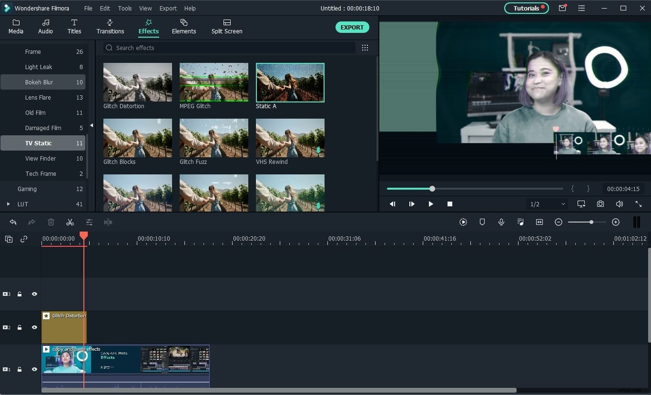Viewport: 651px width, 395px height.
Task: Switch to the Transitions tab
Action: pyautogui.click(x=110, y=27)
